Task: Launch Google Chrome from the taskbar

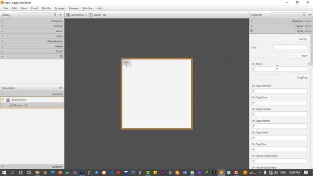Action: tap(45, 173)
